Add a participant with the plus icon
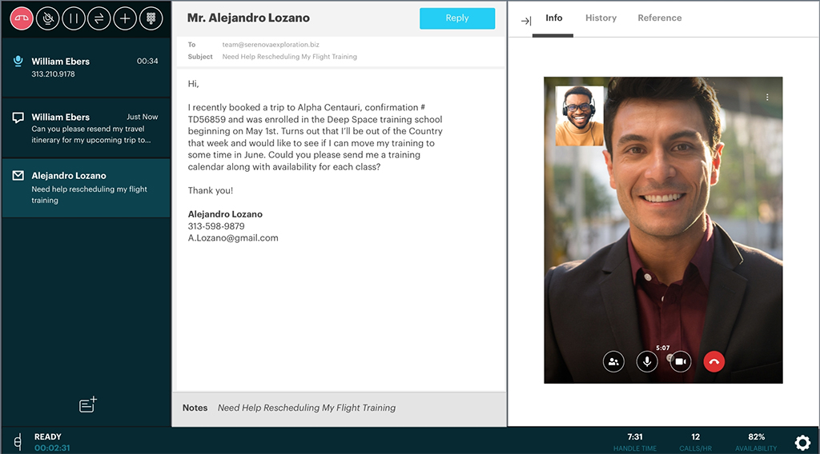Image resolution: width=820 pixels, height=454 pixels. point(125,18)
